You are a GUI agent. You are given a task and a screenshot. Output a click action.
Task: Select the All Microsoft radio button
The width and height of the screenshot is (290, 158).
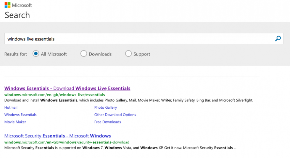click(x=36, y=54)
